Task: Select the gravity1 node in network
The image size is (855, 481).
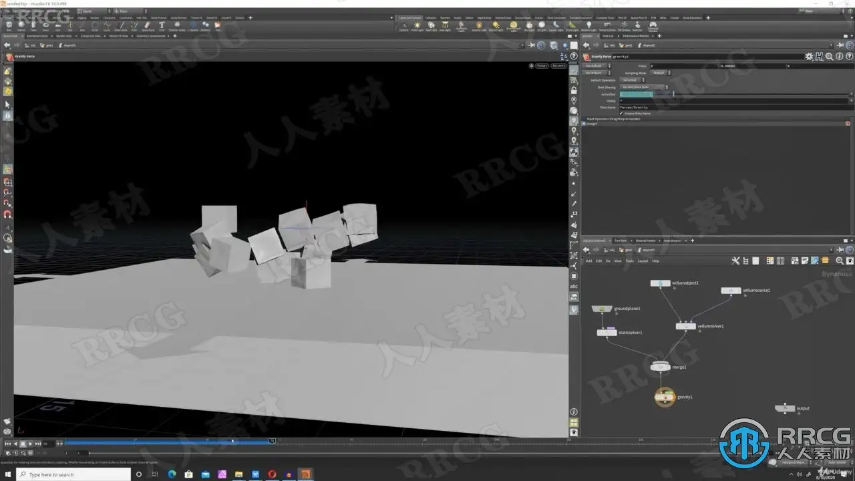Action: tap(665, 397)
